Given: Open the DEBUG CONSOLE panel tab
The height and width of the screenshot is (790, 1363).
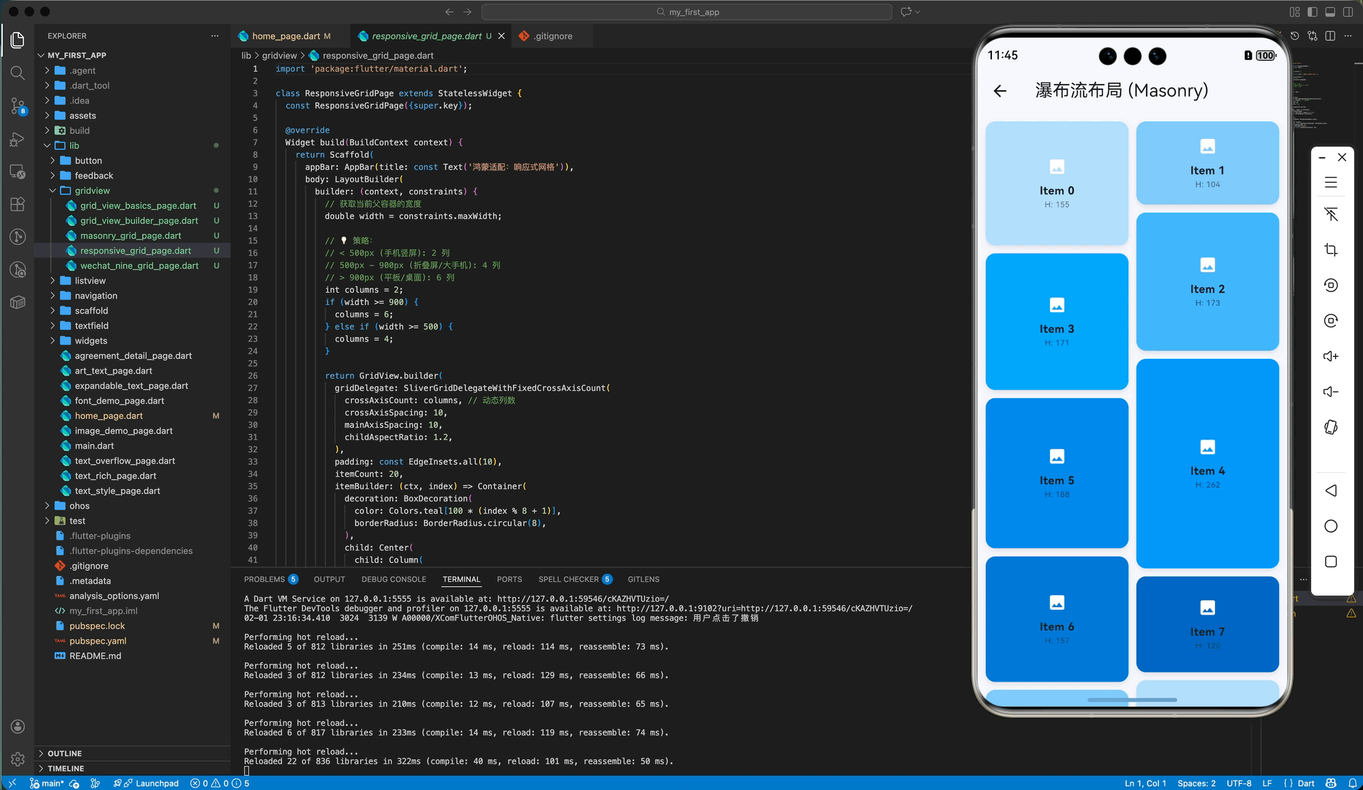Looking at the screenshot, I should pyautogui.click(x=394, y=579).
